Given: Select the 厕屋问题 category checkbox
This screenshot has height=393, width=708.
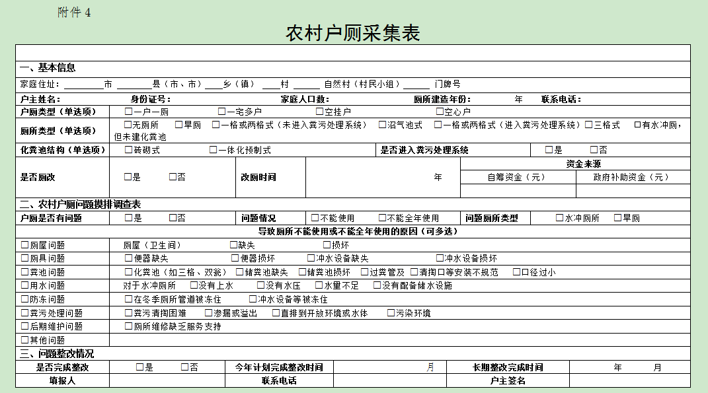Looking at the screenshot, I should (x=25, y=245).
